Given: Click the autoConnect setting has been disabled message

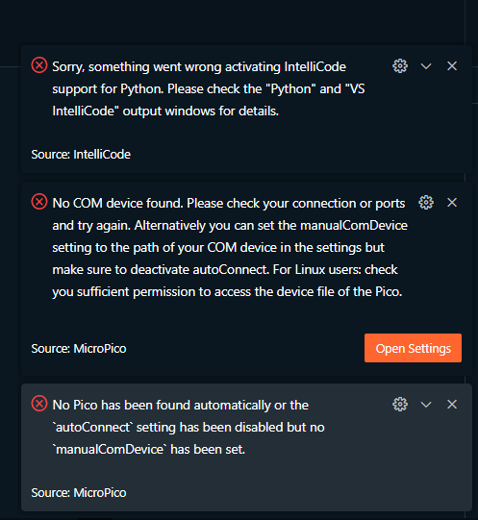Looking at the screenshot, I should (x=189, y=427).
